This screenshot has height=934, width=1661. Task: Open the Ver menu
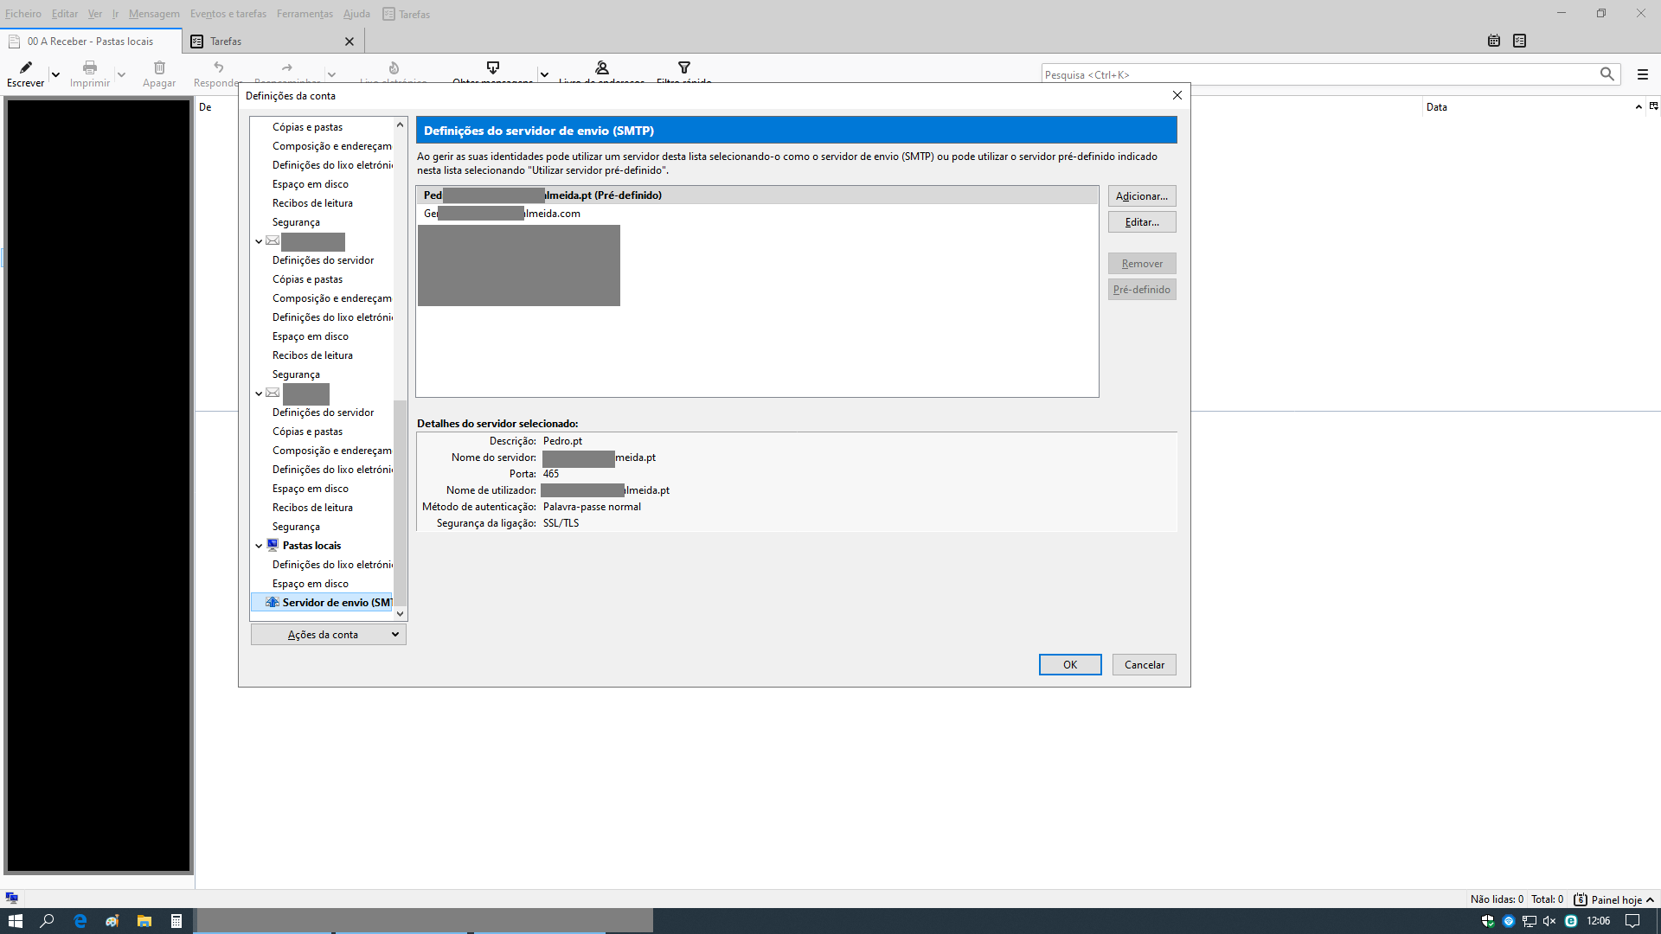point(95,14)
